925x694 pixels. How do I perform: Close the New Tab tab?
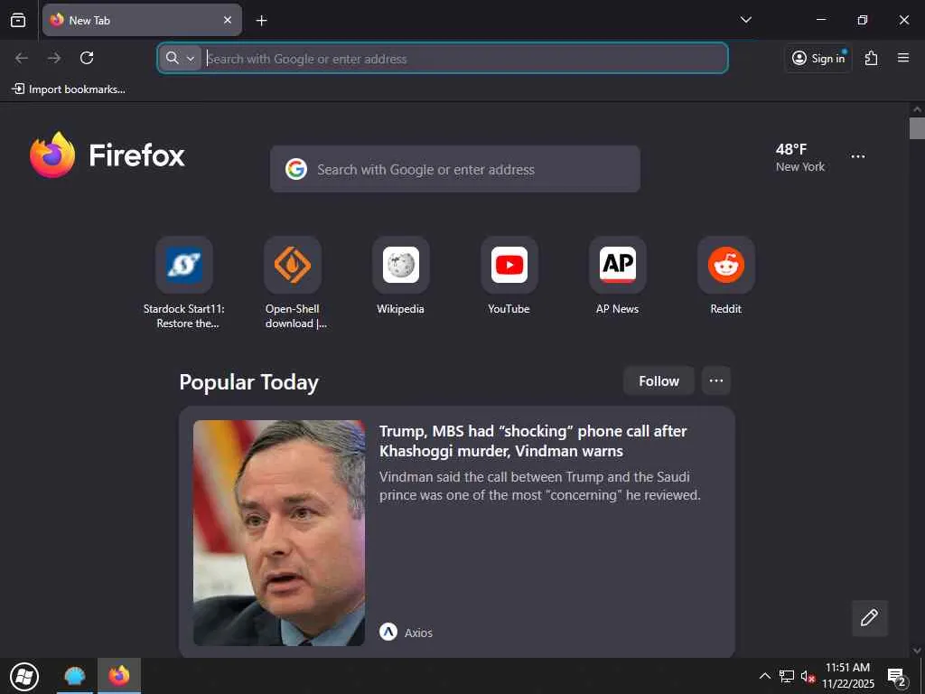coord(227,20)
